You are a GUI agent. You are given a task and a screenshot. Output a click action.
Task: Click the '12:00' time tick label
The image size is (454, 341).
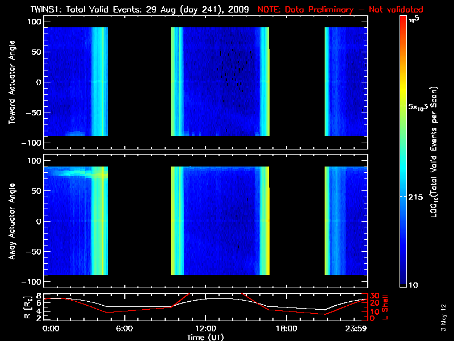click(205, 328)
